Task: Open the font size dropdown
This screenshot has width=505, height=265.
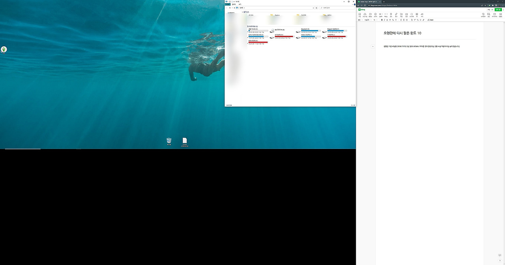Action: coord(375,20)
